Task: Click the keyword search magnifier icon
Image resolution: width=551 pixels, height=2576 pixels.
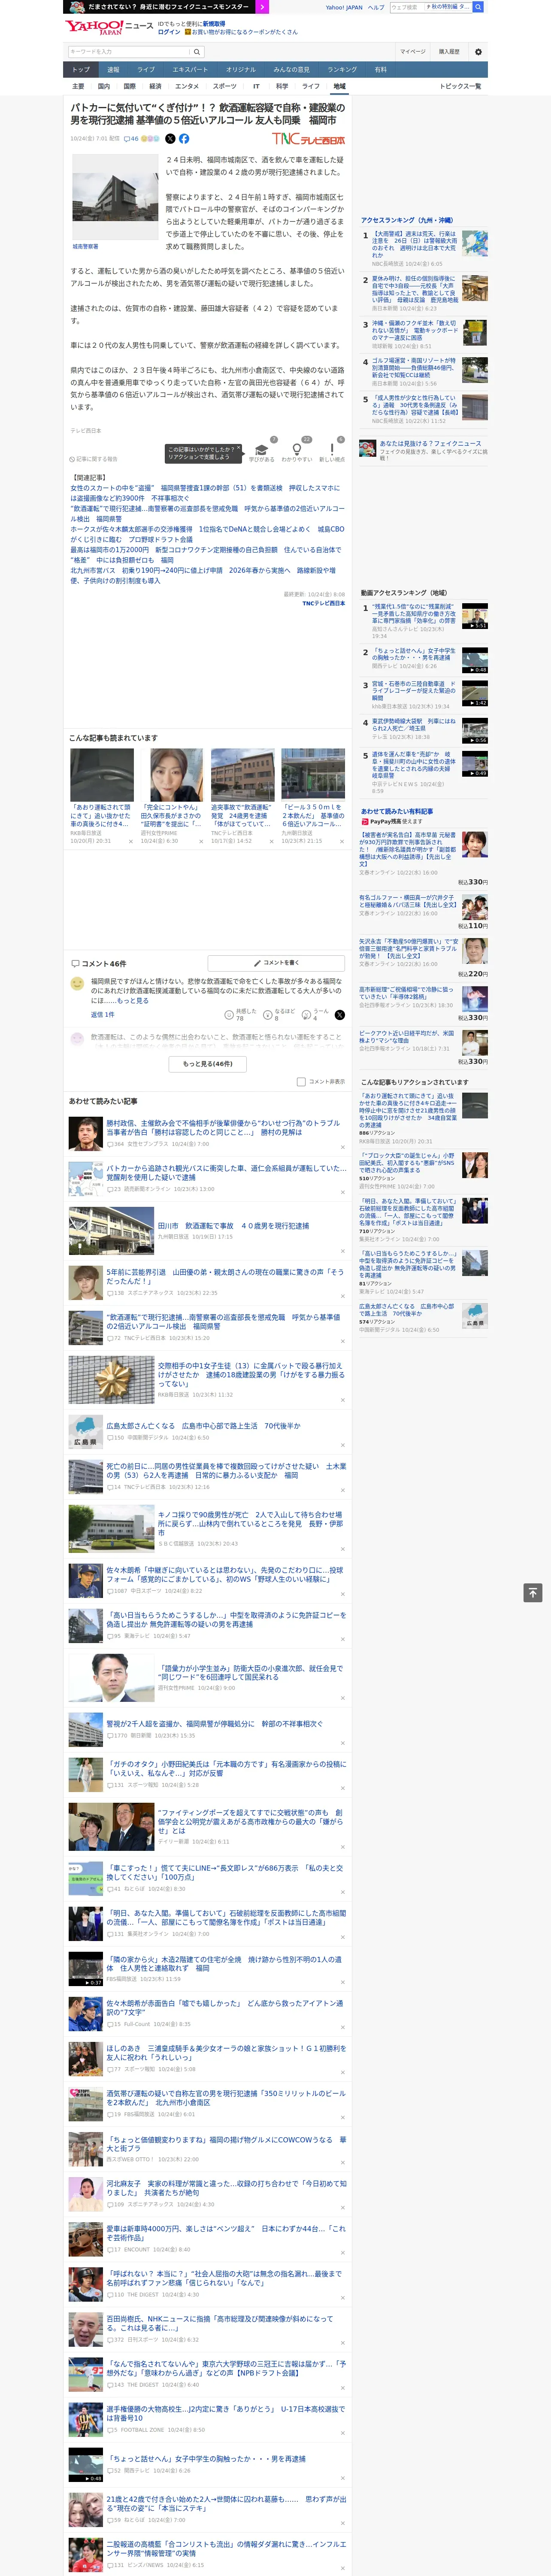Action: point(197,52)
